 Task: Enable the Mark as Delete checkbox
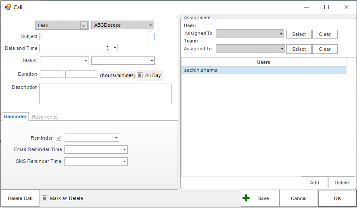[45, 198]
